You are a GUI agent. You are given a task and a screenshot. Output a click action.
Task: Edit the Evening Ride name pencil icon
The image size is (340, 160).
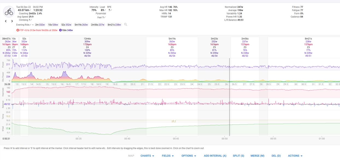30,25
